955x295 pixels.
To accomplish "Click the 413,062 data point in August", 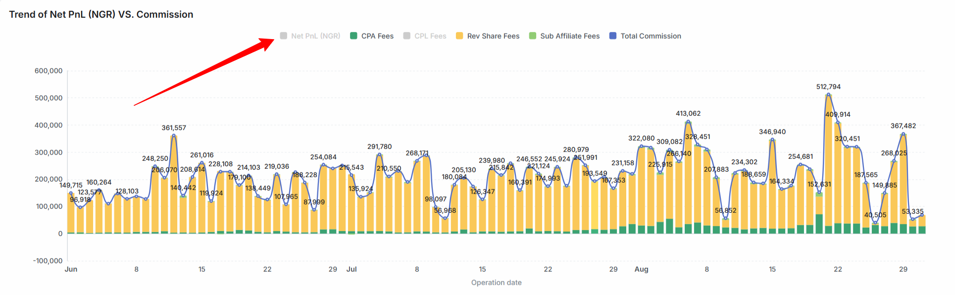I will tap(688, 121).
